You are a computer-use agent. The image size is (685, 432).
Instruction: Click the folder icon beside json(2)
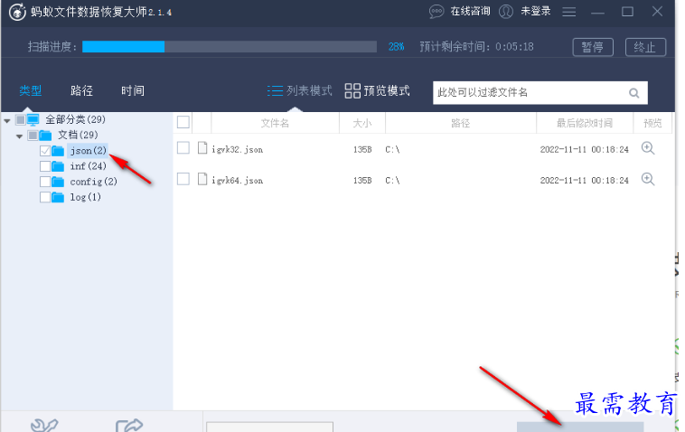[58, 151]
